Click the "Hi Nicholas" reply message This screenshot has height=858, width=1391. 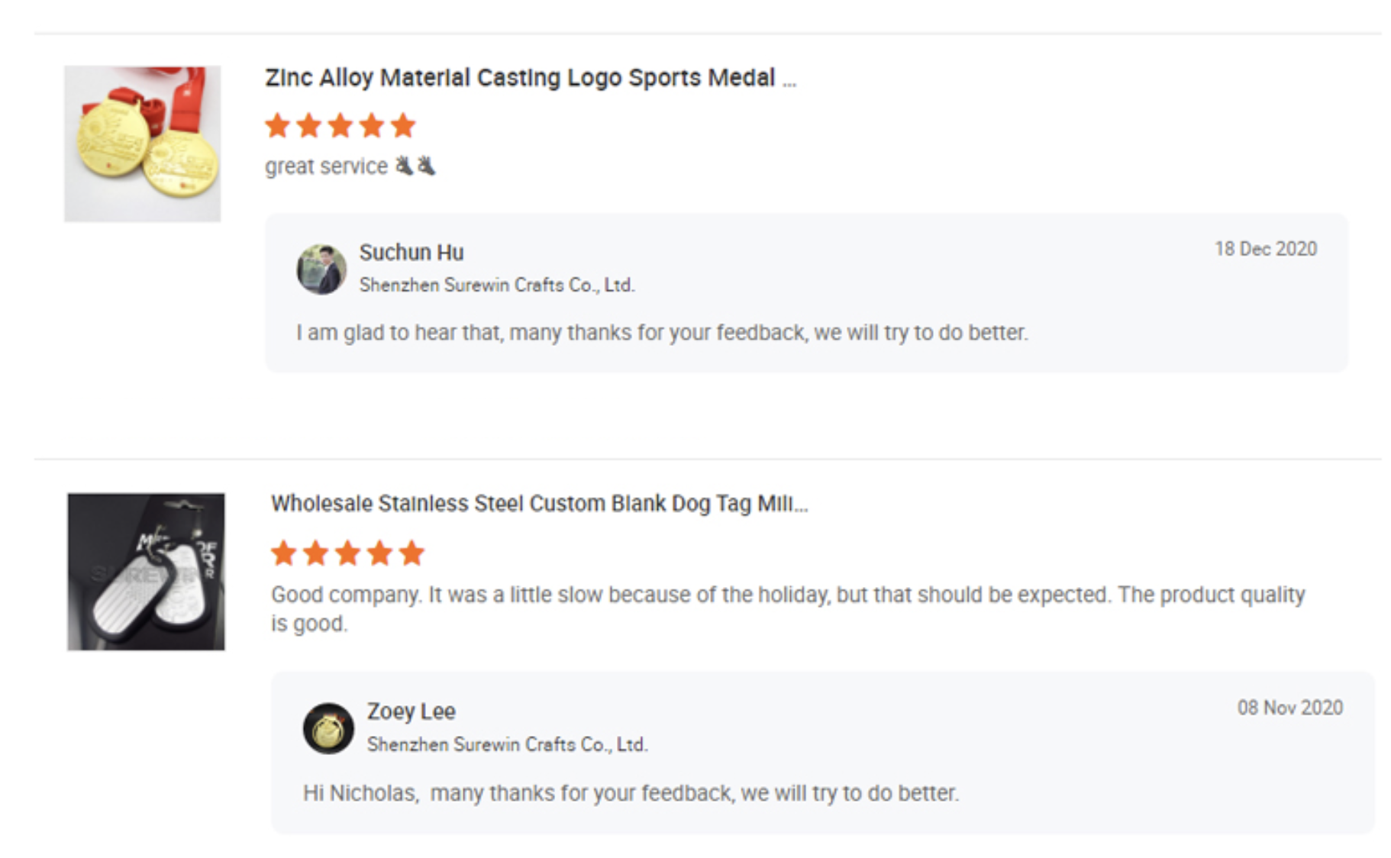click(631, 793)
